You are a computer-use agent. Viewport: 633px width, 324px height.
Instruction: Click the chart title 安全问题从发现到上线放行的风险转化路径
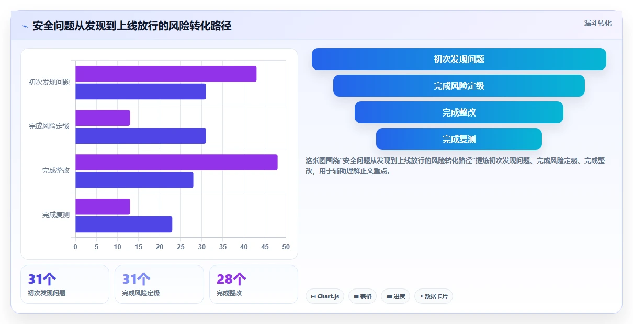132,26
